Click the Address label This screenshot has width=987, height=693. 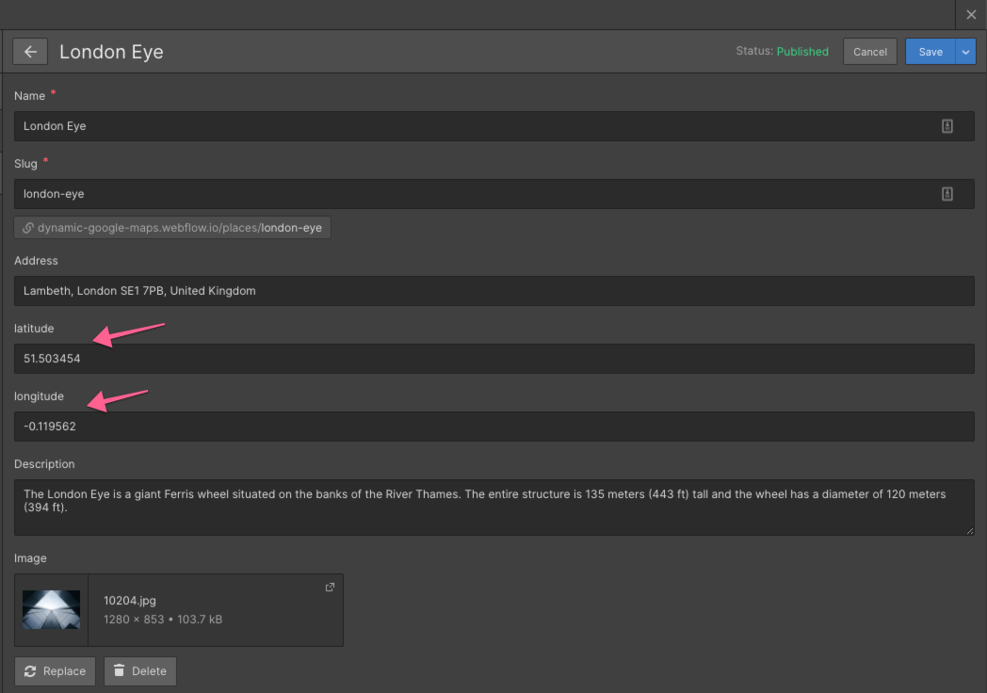pyautogui.click(x=36, y=261)
